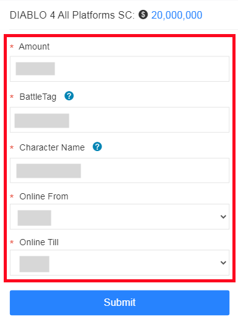Click the blurred value inside the Amount field
The width and height of the screenshot is (238, 322).
[35, 69]
